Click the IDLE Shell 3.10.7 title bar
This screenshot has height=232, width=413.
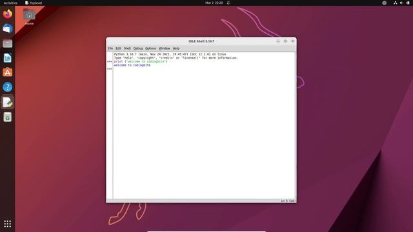pyautogui.click(x=201, y=41)
